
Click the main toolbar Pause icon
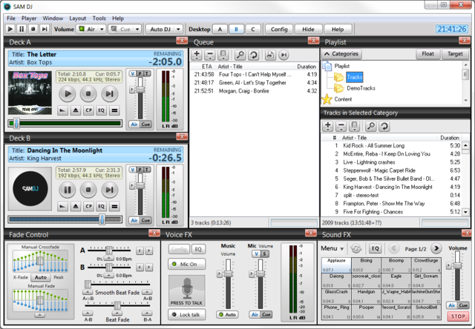point(22,29)
